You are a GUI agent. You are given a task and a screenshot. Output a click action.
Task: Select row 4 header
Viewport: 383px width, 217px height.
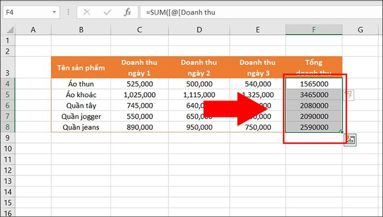tap(8, 84)
